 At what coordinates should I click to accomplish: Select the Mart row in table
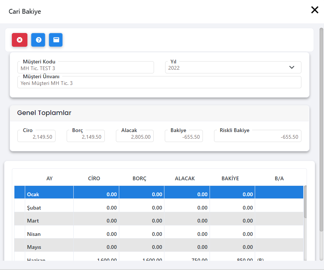(x=49, y=221)
